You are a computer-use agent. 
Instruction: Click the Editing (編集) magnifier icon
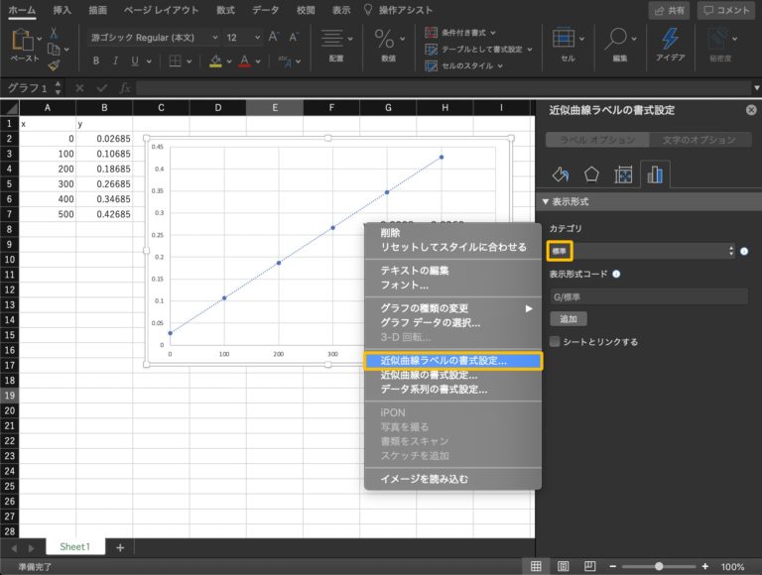(x=616, y=39)
